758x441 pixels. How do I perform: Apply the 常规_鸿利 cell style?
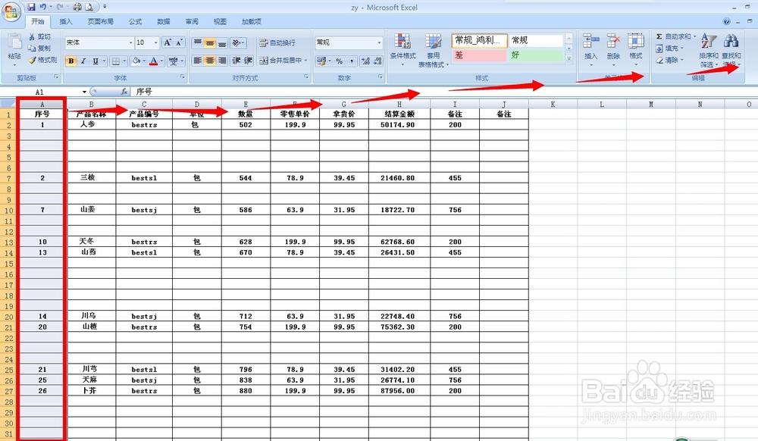[x=479, y=40]
